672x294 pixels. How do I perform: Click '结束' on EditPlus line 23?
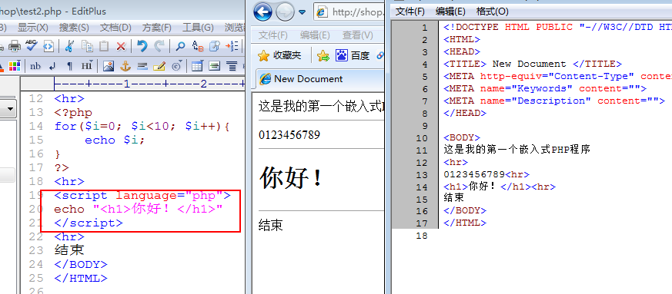[x=69, y=250]
